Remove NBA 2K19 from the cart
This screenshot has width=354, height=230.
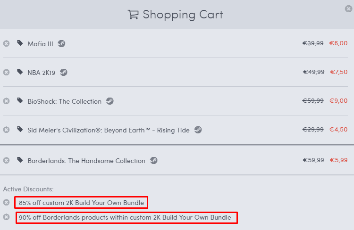6,72
